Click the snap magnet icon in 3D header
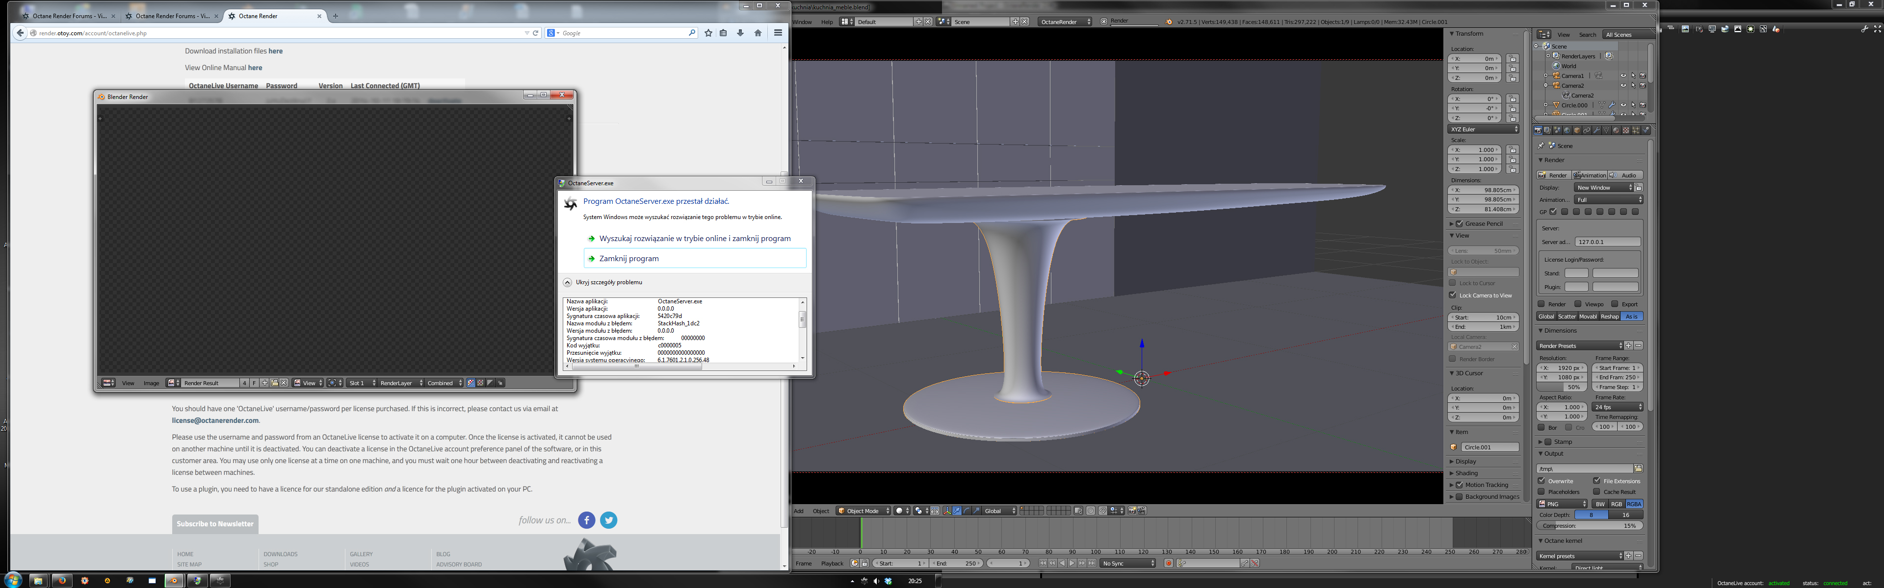This screenshot has height=588, width=1884. pos(1103,511)
